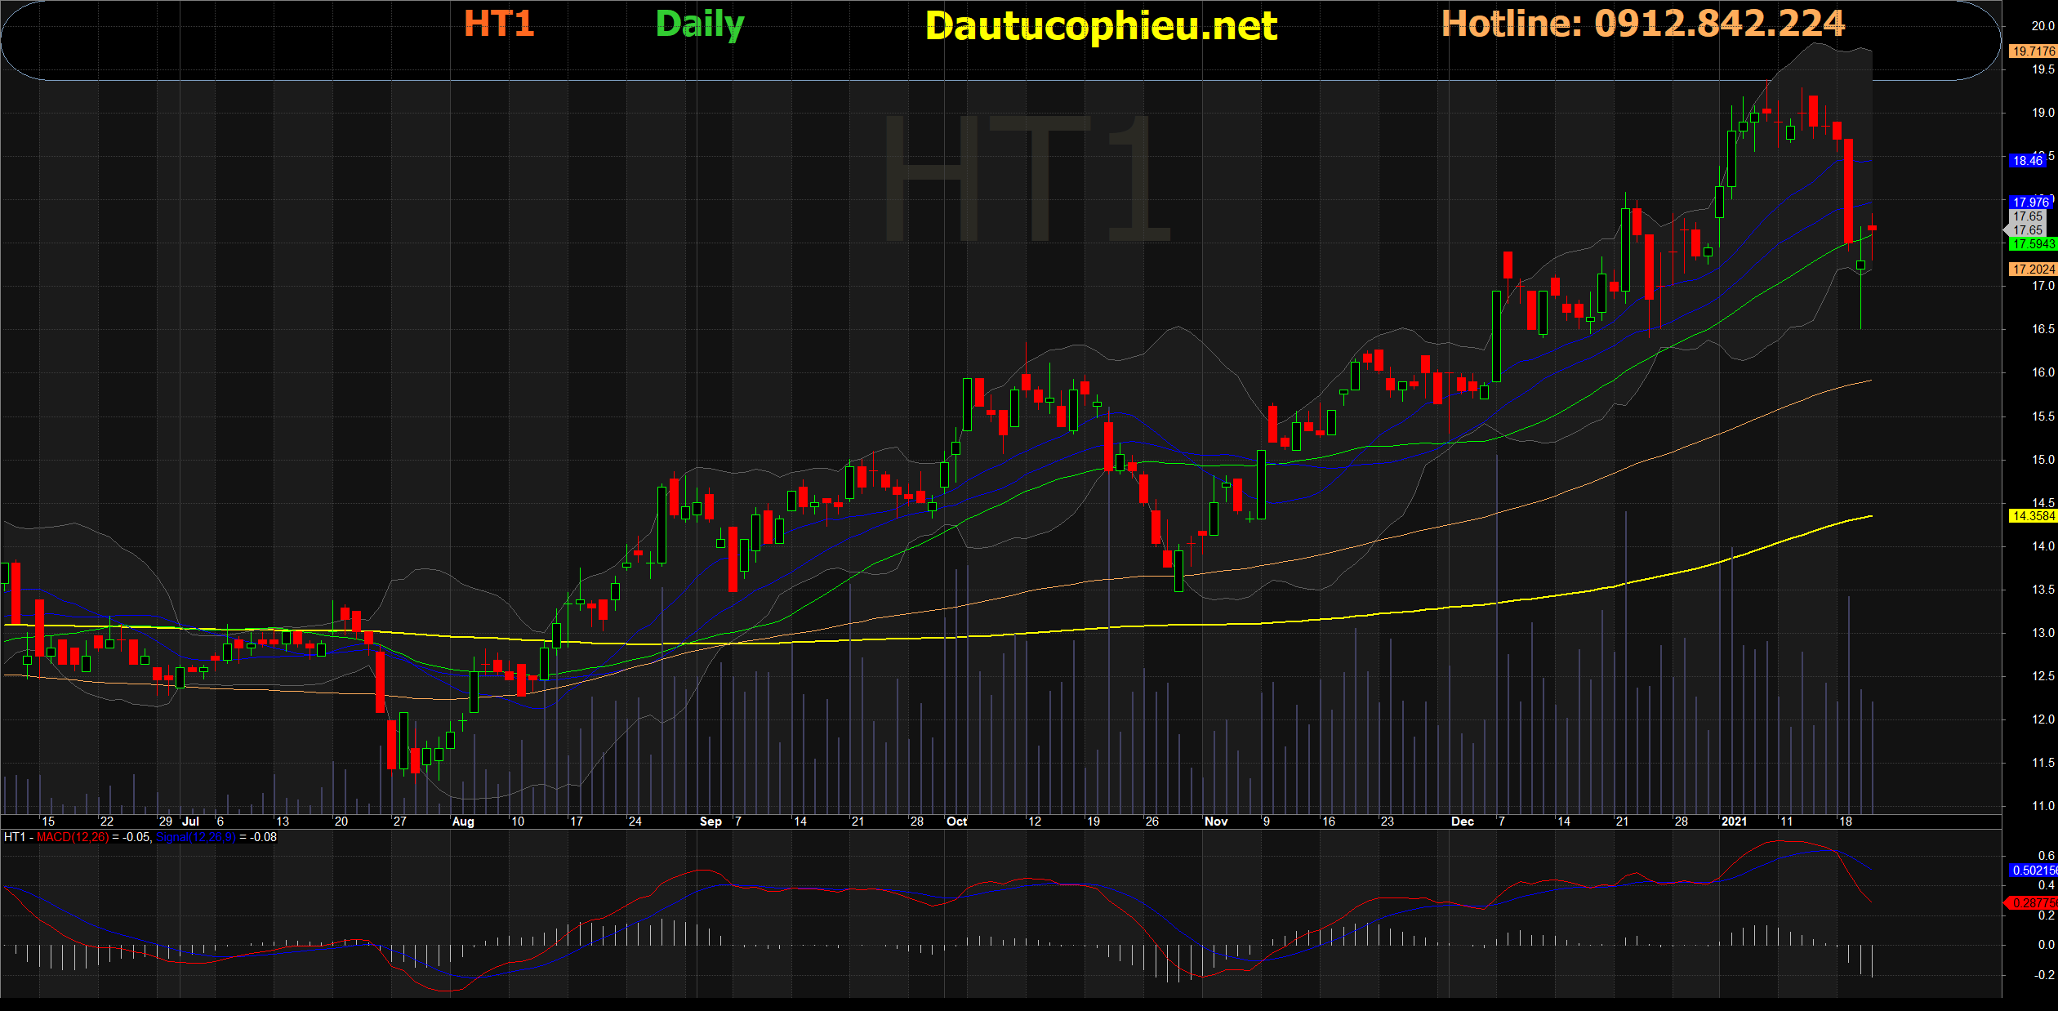This screenshot has width=2058, height=1011.
Task: Click the 15.0 level on price axis
Action: [2042, 459]
